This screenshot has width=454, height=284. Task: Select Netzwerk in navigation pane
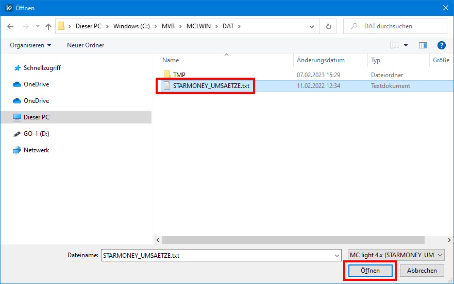click(x=36, y=150)
